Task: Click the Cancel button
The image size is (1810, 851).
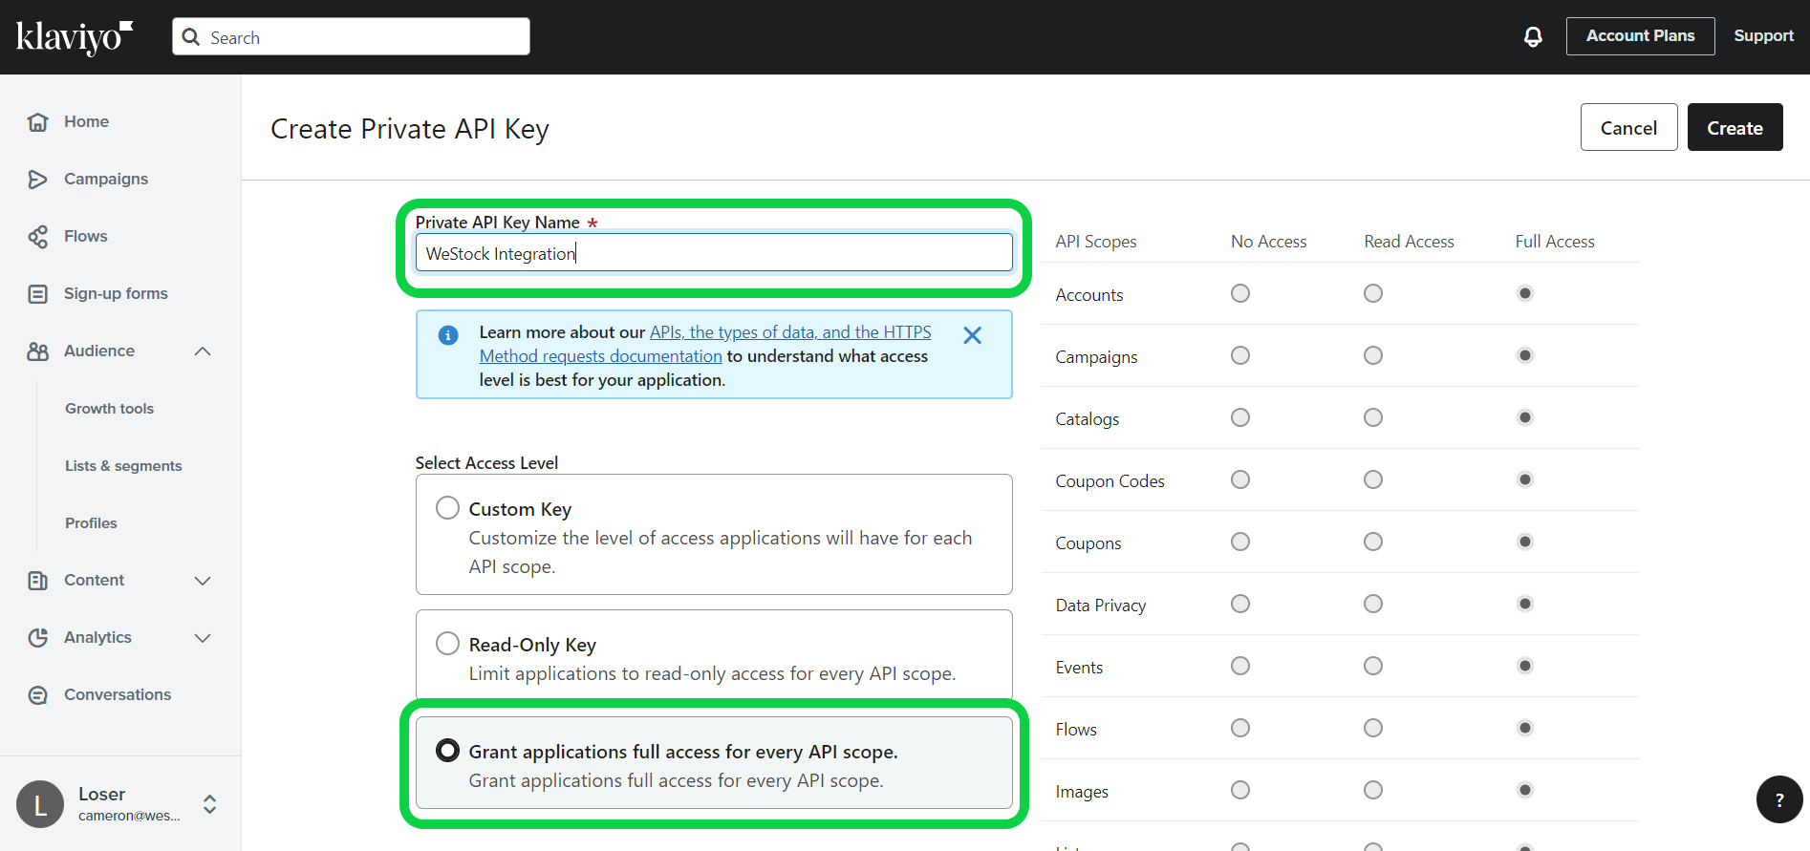Action: [1628, 127]
